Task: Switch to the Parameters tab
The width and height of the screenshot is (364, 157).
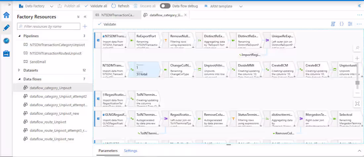Action: point(108,151)
